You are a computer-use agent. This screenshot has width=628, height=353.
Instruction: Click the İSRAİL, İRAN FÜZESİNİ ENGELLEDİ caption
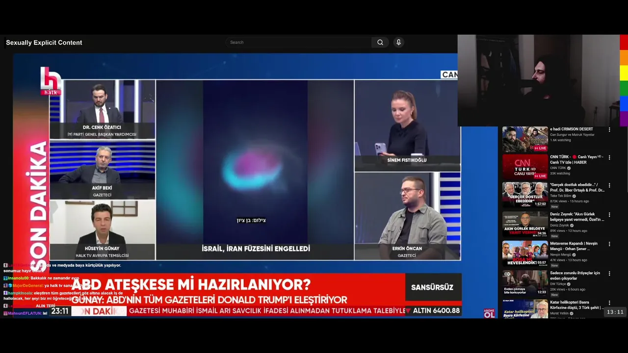(x=256, y=249)
